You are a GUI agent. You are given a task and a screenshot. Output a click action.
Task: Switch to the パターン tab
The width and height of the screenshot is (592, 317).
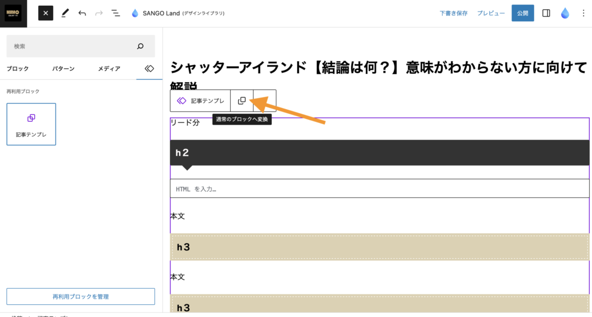[x=63, y=69]
